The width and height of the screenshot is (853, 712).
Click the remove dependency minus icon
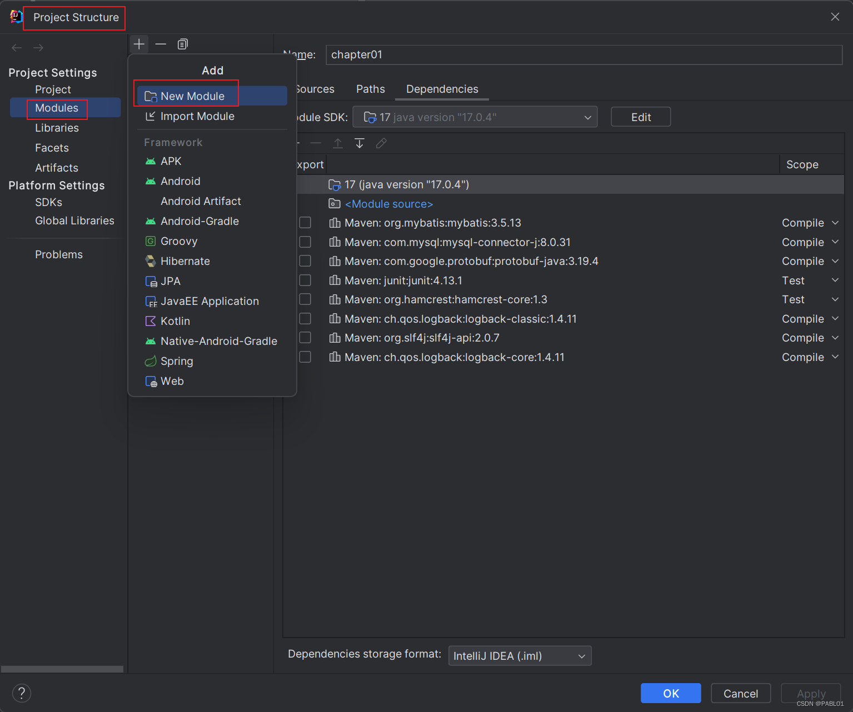tap(316, 143)
